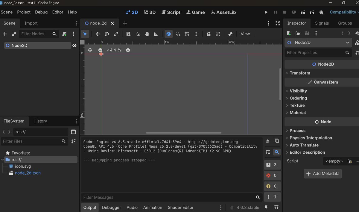Viewport: 359px width, 212px height.
Task: Select the Ruler measuring tool
Action: 156,34
